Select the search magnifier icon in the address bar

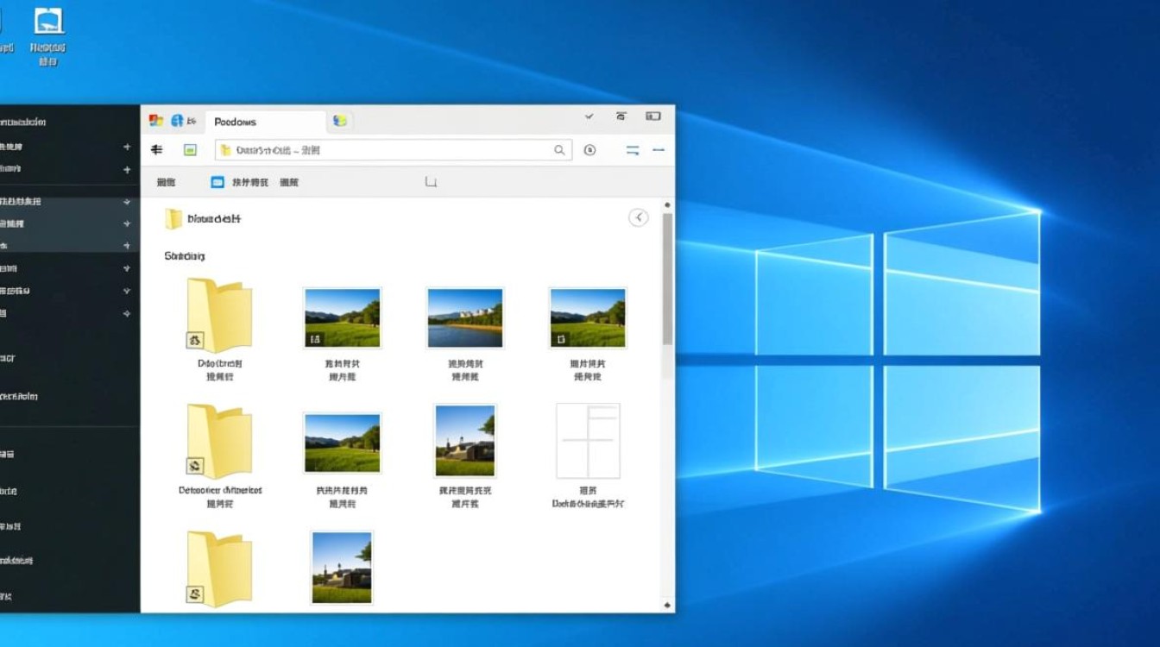pyautogui.click(x=559, y=148)
